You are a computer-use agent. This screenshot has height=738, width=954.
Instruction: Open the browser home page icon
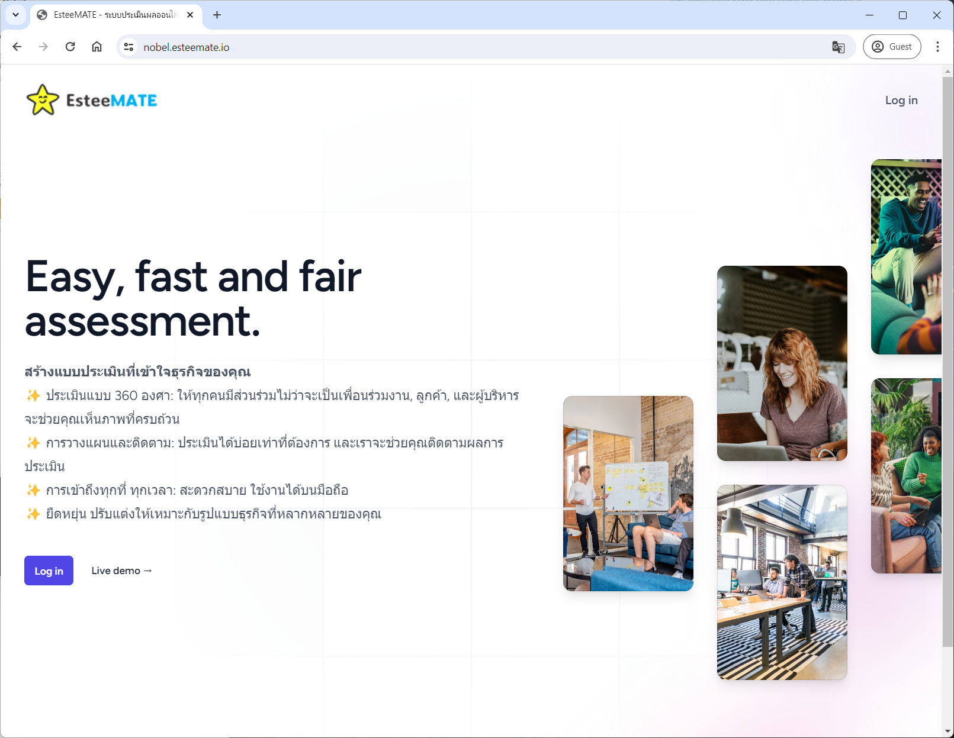pos(97,47)
